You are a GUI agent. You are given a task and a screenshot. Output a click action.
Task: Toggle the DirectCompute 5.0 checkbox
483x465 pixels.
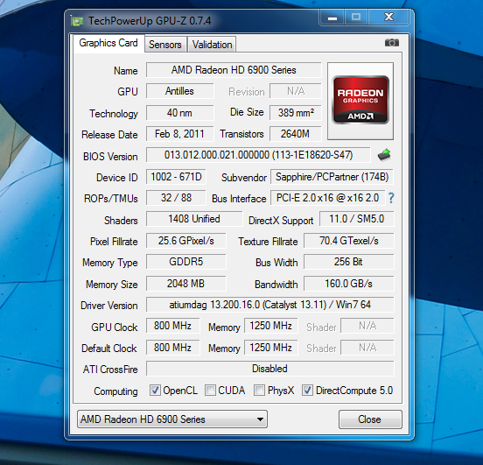coord(307,390)
